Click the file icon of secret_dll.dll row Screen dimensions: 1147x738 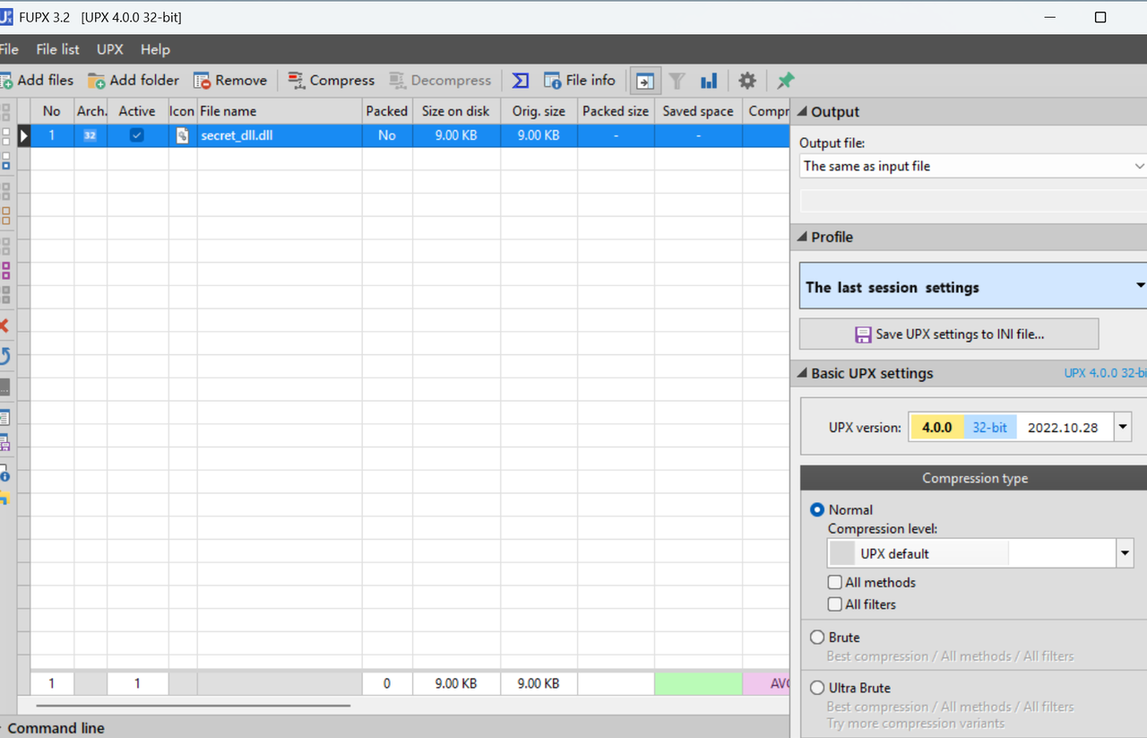(183, 135)
